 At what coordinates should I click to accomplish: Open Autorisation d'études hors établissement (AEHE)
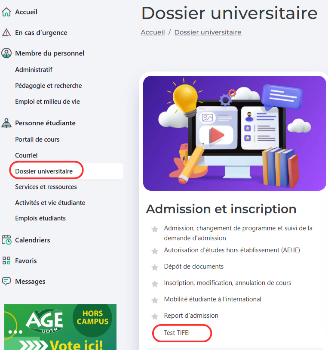coord(232,250)
